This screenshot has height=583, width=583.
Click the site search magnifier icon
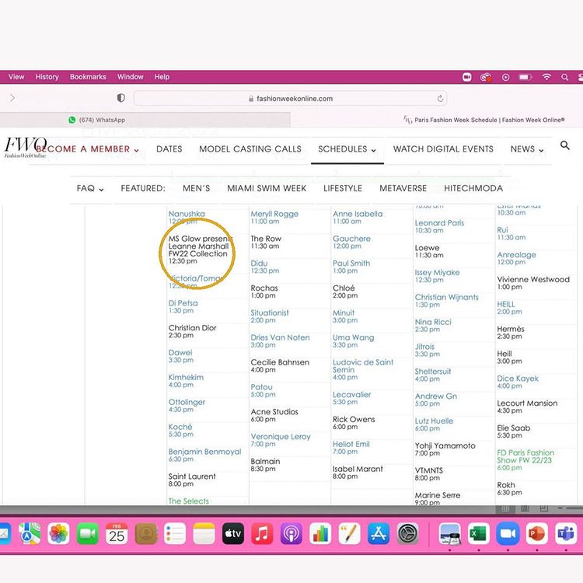(565, 145)
